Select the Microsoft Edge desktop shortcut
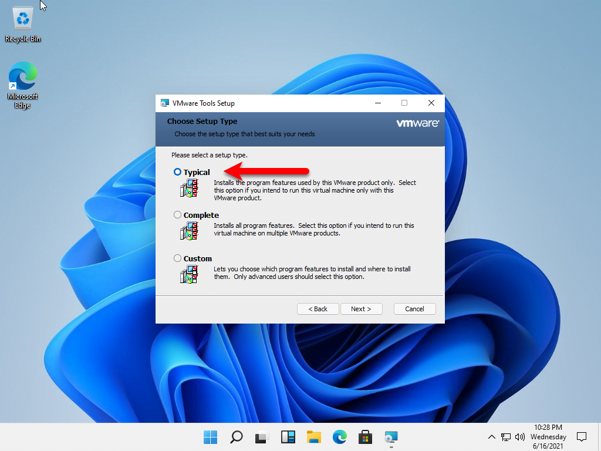This screenshot has height=451, width=601. [23, 85]
